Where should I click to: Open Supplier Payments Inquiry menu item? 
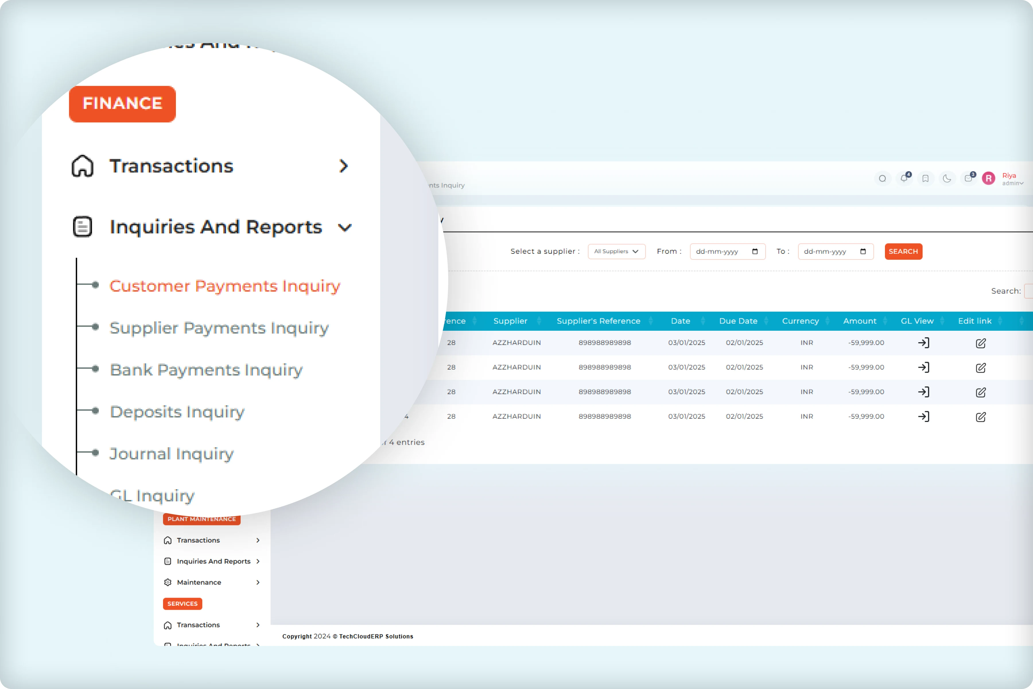pos(219,328)
